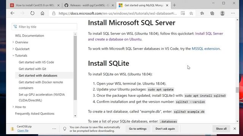Open the user profile avatar
Viewport: 243px width, 136px height.
tap(222, 13)
